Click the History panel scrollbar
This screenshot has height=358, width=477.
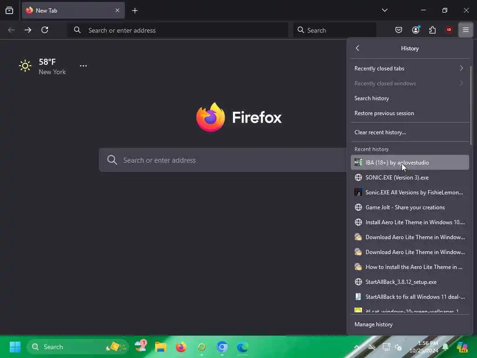pyautogui.click(x=470, y=105)
